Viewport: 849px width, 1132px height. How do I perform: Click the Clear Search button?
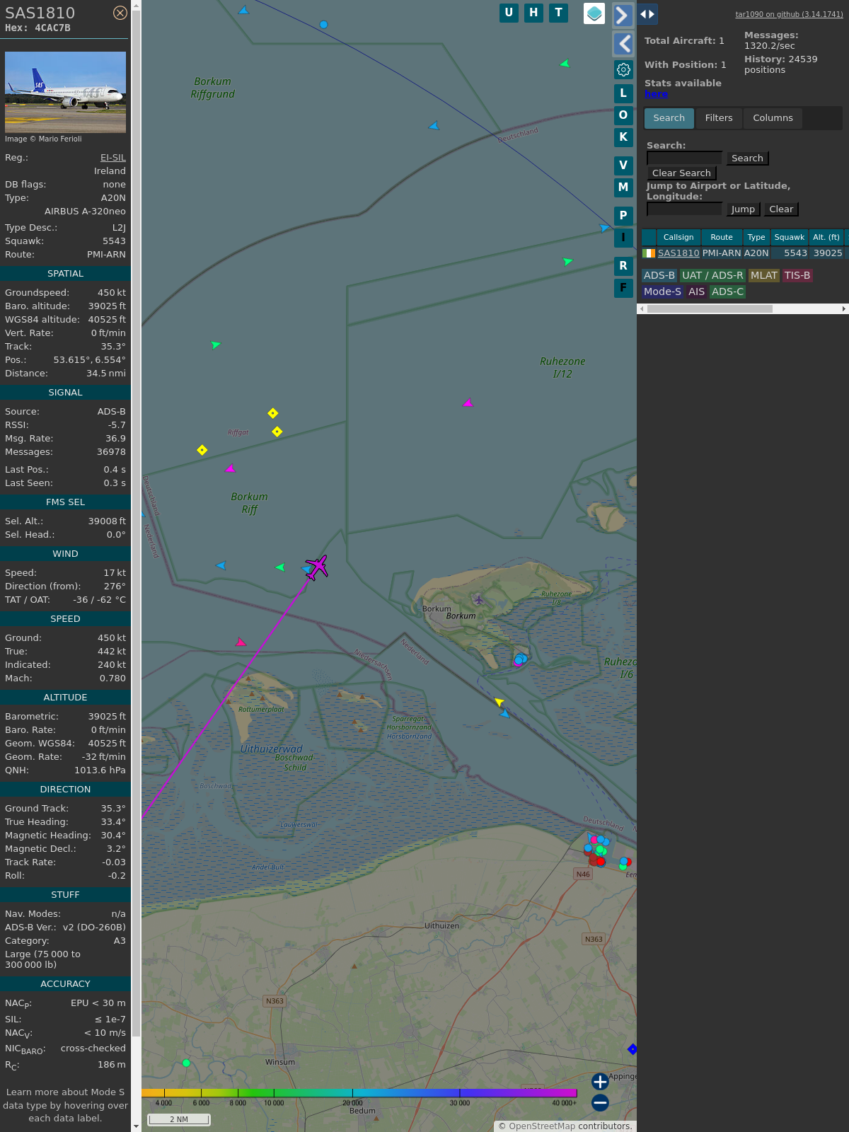[x=681, y=173]
